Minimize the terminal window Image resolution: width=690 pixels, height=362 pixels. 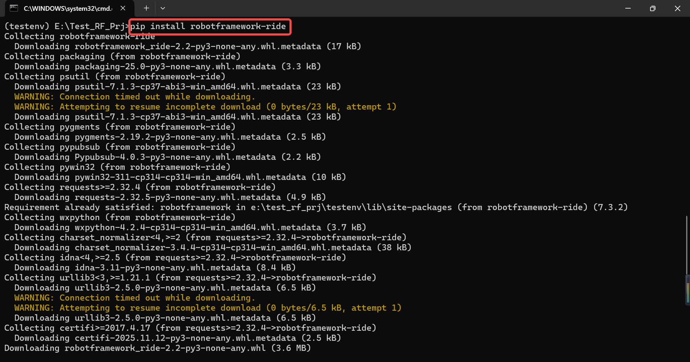[628, 8]
